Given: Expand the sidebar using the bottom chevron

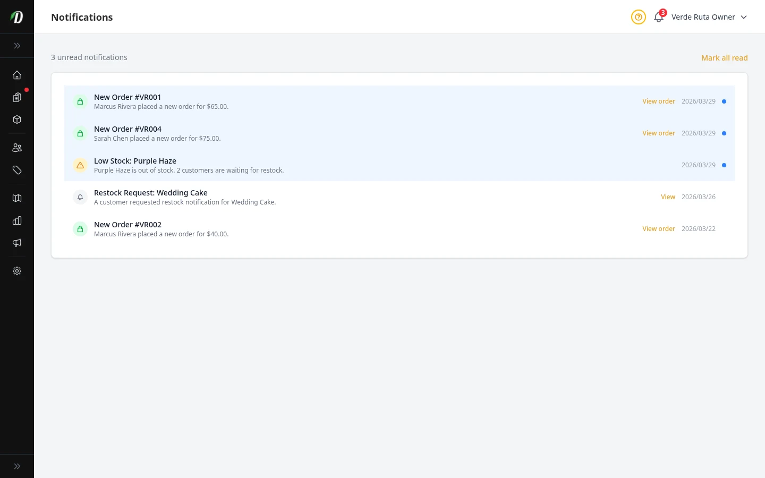Looking at the screenshot, I should [17, 466].
